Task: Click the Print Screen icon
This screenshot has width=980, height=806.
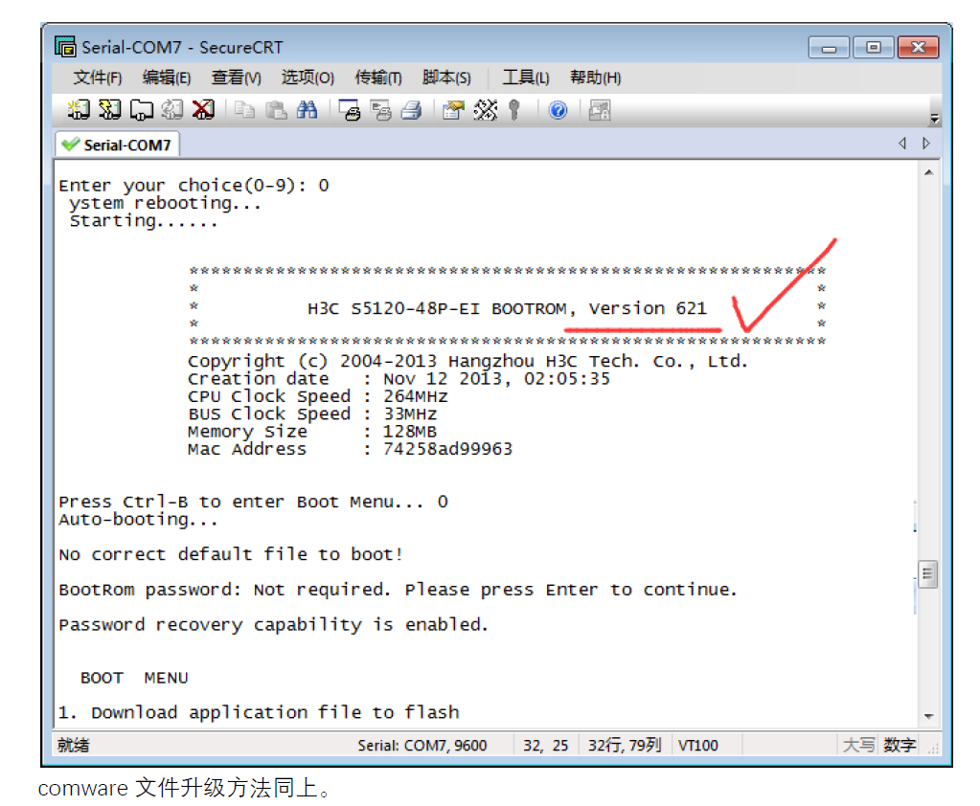Action: 350,110
